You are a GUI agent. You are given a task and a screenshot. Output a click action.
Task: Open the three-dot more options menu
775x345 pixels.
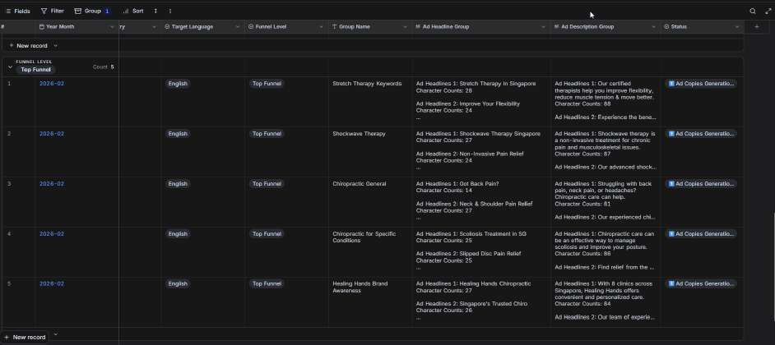point(170,11)
